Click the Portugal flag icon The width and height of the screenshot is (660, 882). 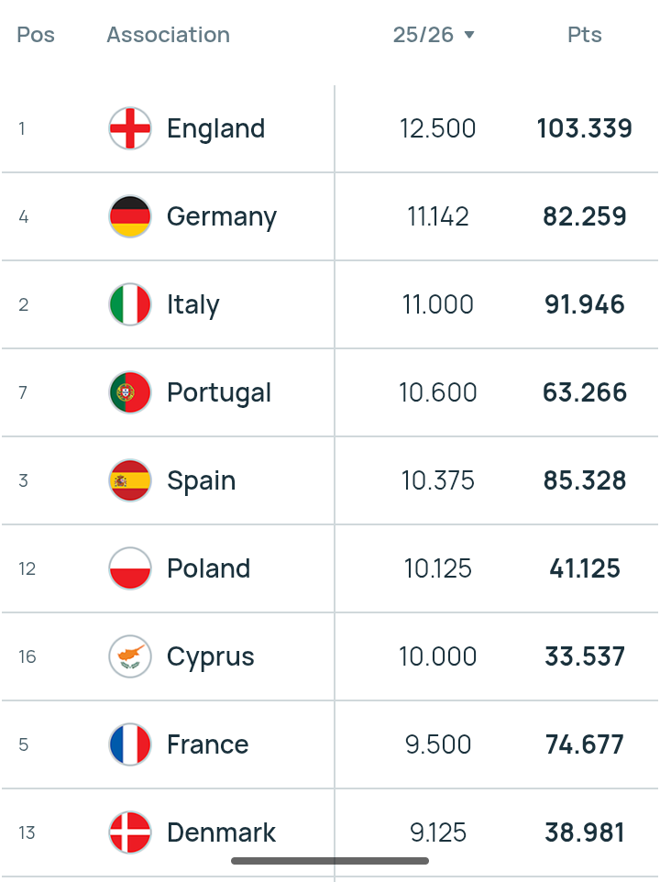[x=130, y=392]
